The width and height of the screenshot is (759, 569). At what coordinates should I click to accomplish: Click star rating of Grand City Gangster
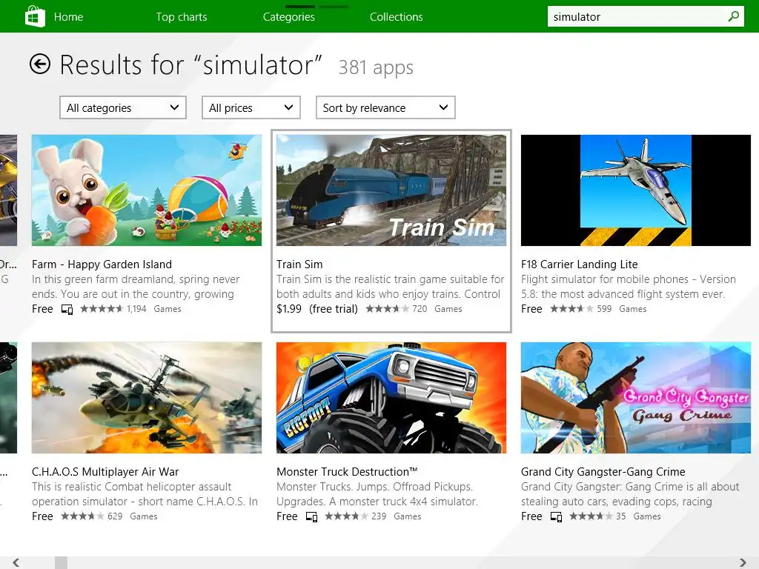591,516
